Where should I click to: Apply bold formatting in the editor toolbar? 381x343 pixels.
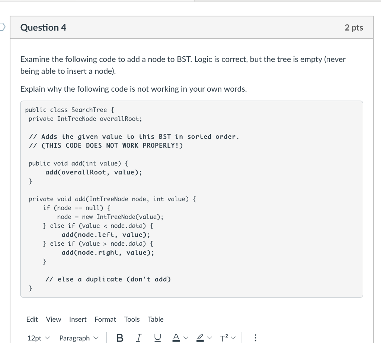click(x=119, y=337)
